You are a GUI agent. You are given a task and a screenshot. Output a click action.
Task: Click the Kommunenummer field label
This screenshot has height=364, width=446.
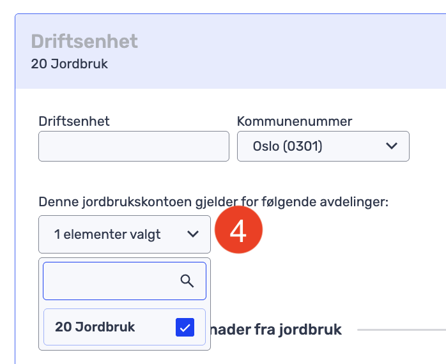[295, 121]
